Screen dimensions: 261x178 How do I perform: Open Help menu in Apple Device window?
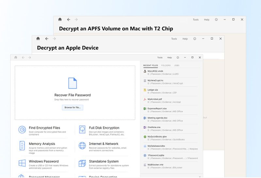tap(185, 39)
